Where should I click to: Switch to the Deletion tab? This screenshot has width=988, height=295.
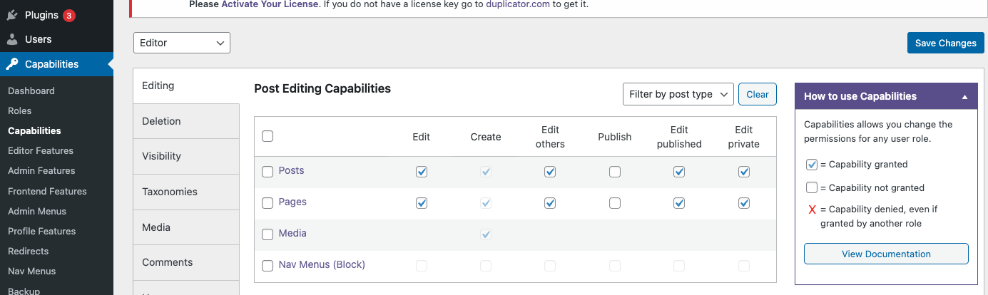pyautogui.click(x=161, y=121)
